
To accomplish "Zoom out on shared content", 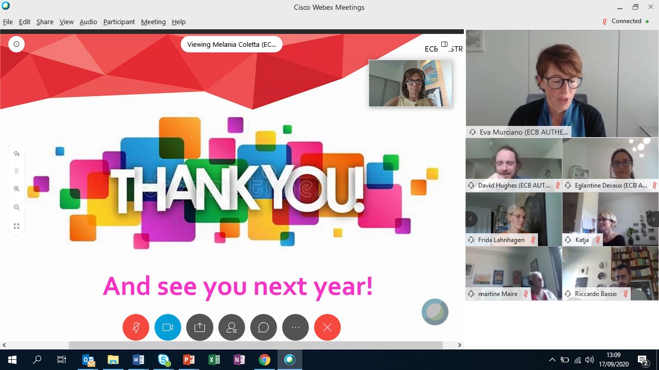I will pos(16,208).
